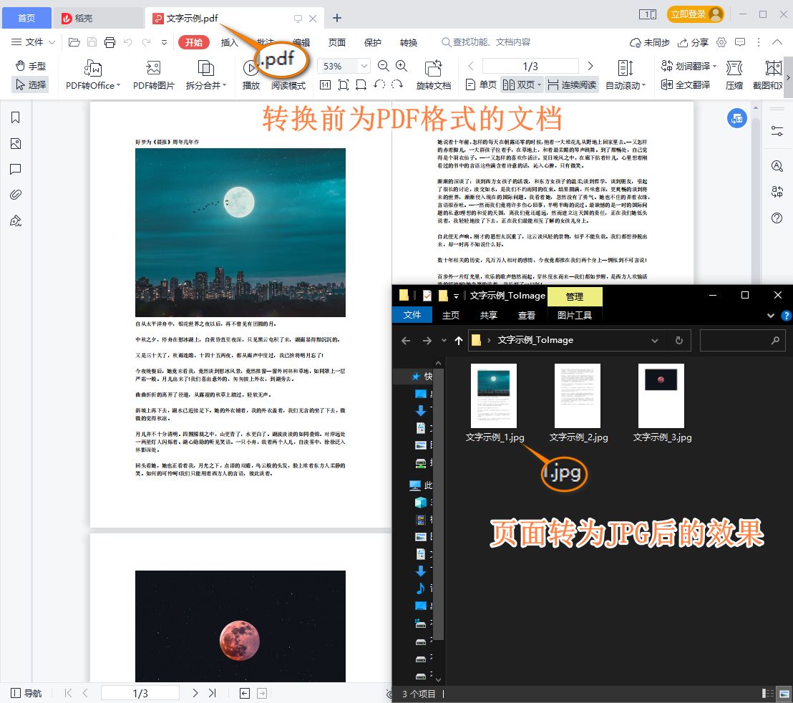This screenshot has width=793, height=703.
Task: Switch to the 转换 ribbon tab
Action: pos(408,42)
